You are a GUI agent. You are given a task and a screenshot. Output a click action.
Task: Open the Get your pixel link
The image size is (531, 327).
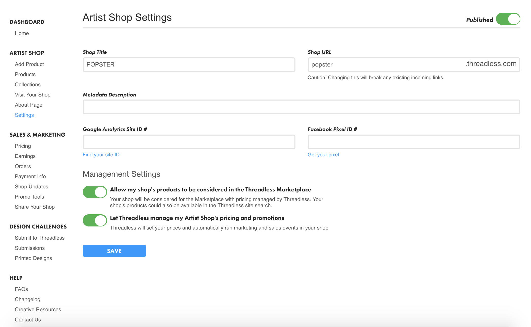[323, 155]
